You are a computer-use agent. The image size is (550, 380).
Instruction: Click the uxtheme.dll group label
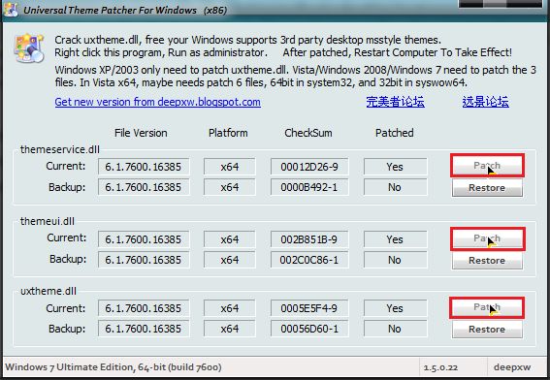click(x=49, y=291)
